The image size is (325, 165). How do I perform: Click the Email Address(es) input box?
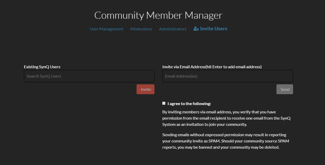pos(228,76)
